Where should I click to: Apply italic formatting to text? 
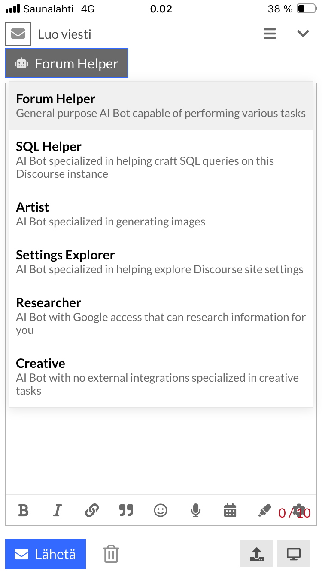click(x=57, y=511)
